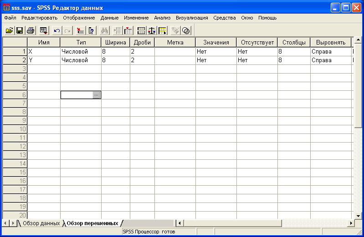
Task: Click the Отсутствует cell Нет for X
Action: click(257, 51)
